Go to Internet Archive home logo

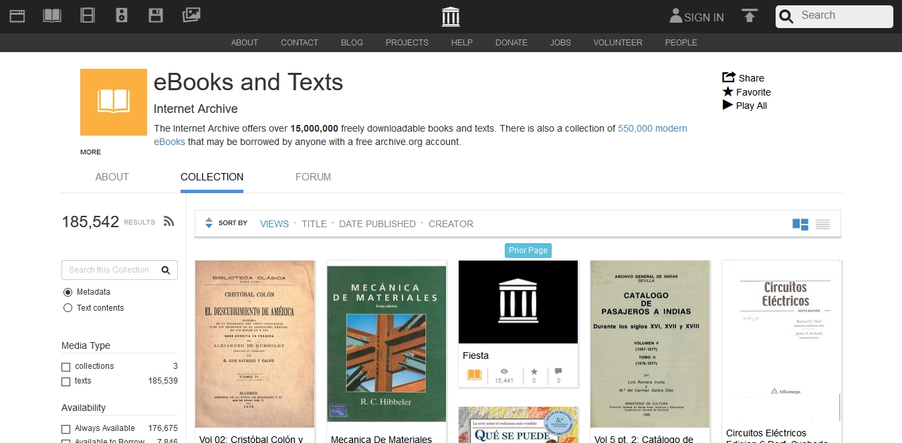(x=451, y=17)
